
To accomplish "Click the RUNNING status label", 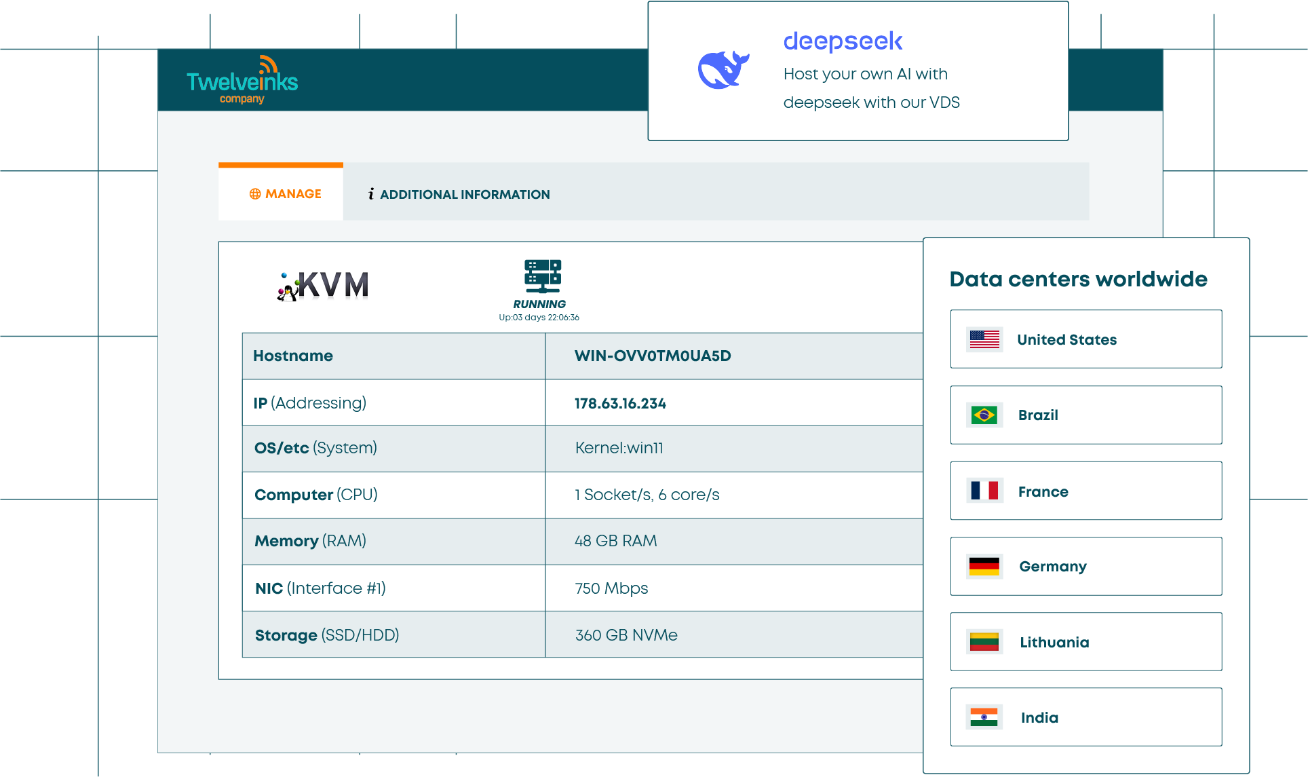I will pyautogui.click(x=539, y=304).
